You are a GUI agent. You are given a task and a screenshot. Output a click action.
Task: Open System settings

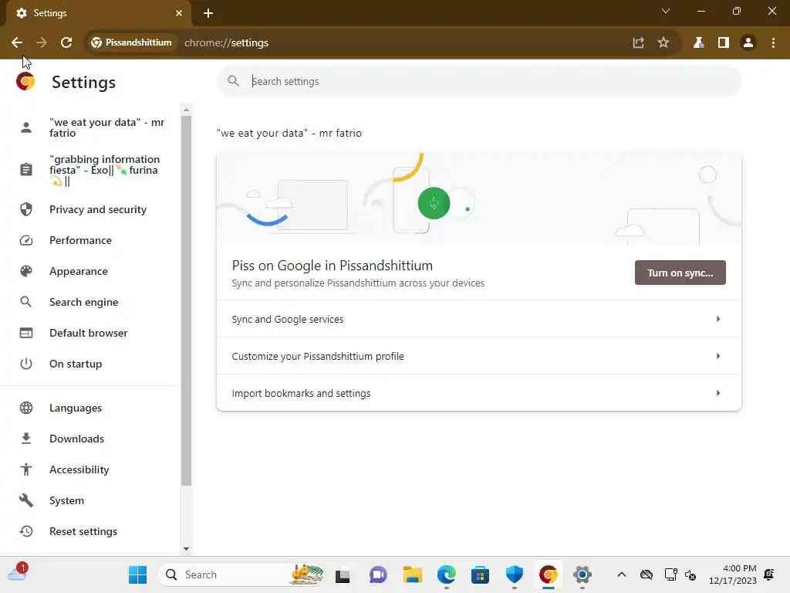[91, 500]
